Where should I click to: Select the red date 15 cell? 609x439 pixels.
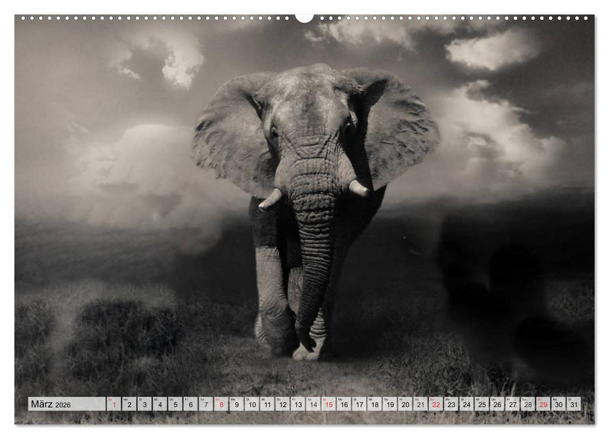(x=330, y=405)
